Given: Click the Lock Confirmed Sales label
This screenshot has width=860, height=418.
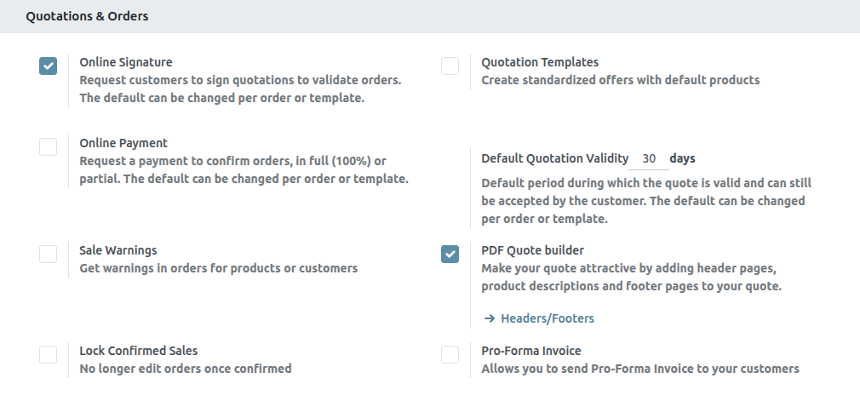Looking at the screenshot, I should point(139,351).
